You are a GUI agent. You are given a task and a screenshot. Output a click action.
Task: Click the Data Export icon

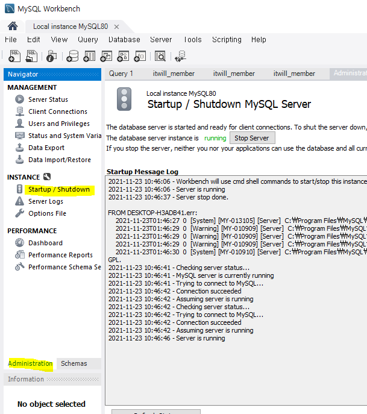[x=19, y=147]
